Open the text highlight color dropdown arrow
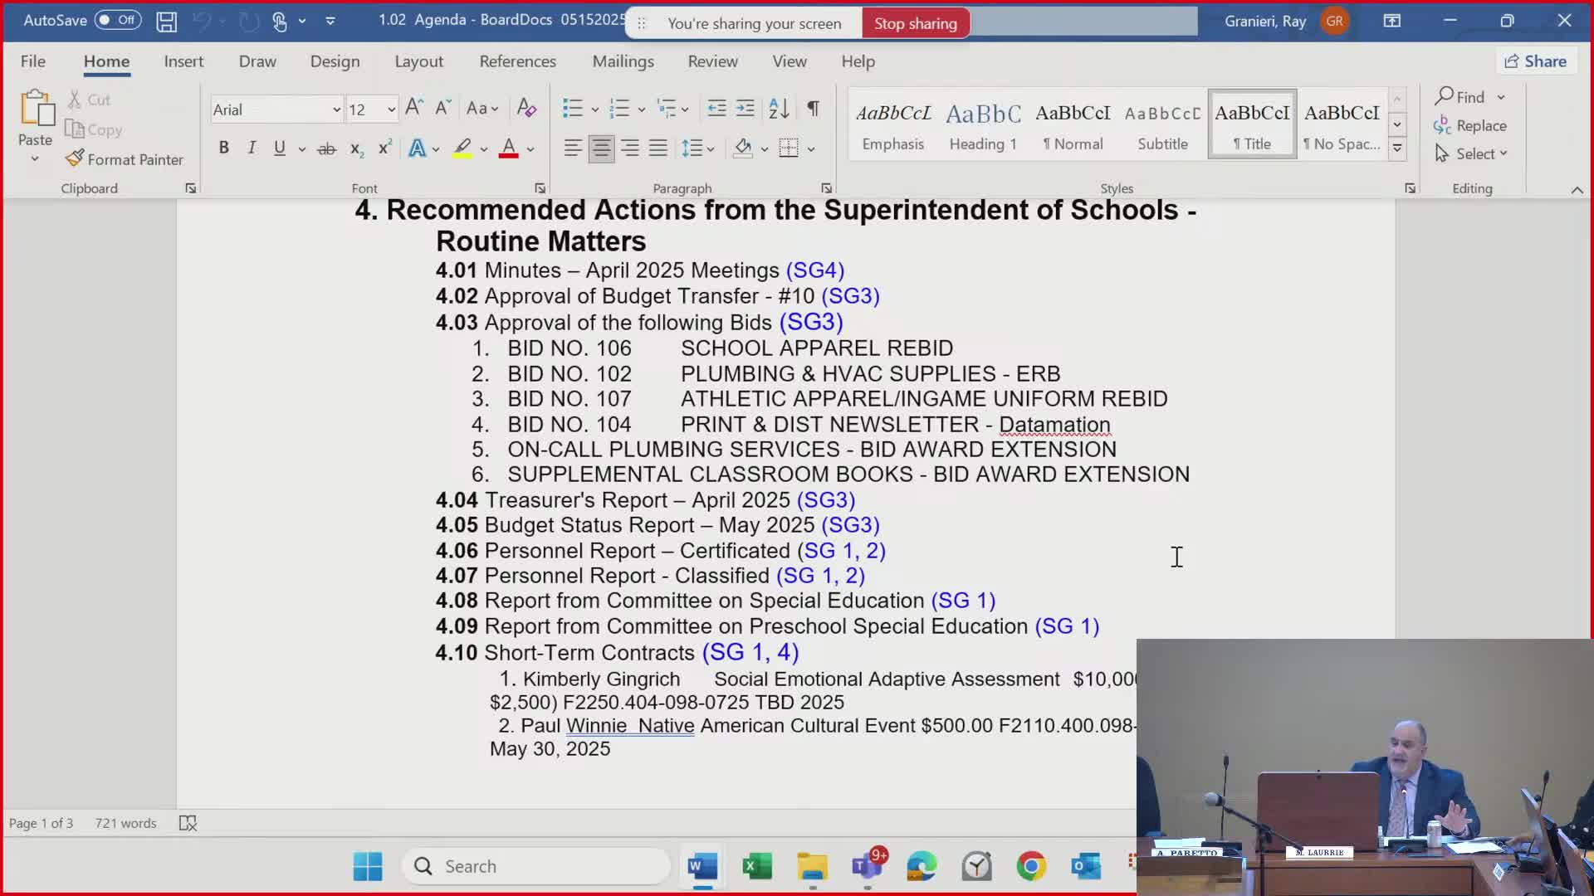Screen dimensions: 1594x896 pos(484,149)
